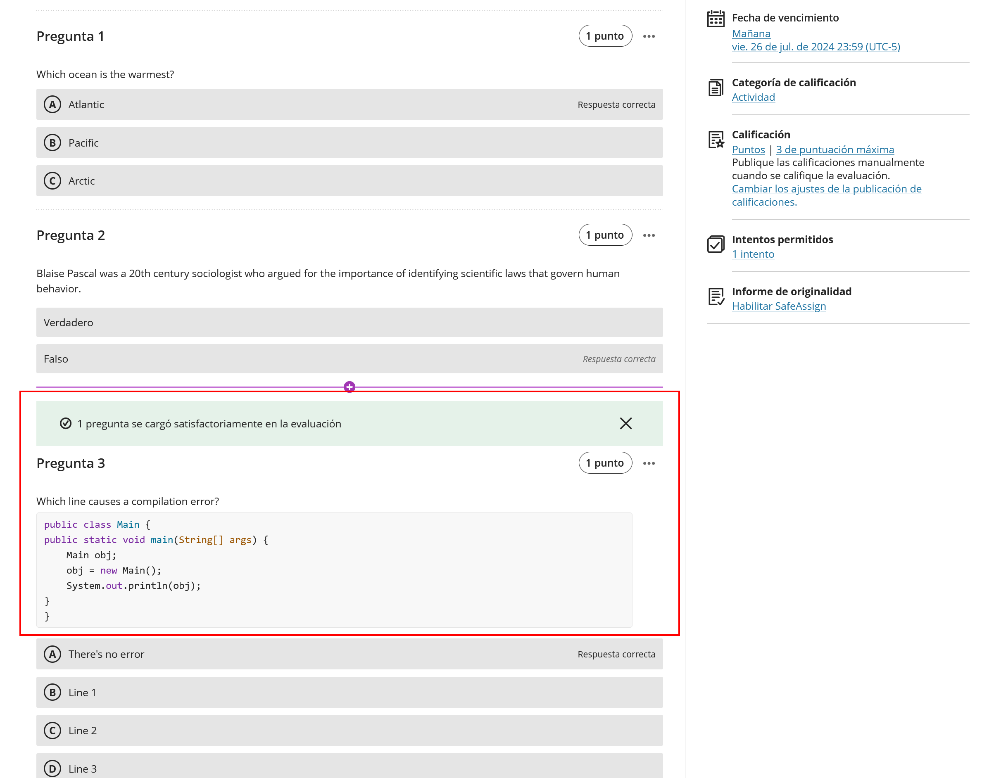Viewport: 982px width, 778px height.
Task: Open the ellipsis menu for Pregunta 1
Action: (x=649, y=36)
